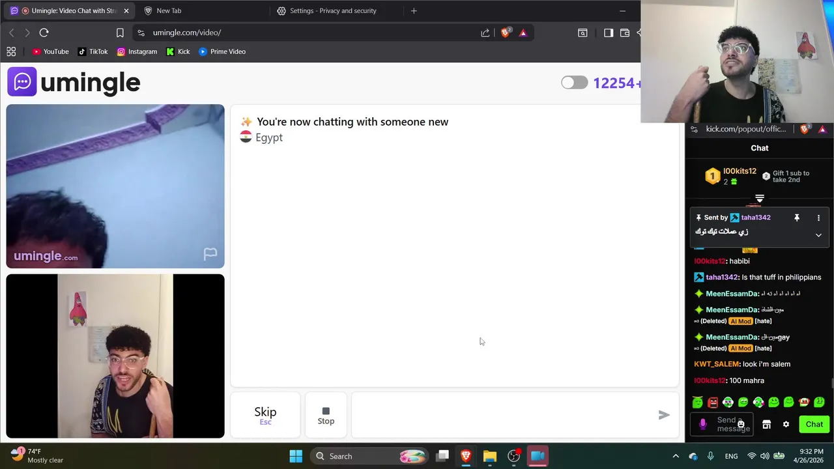Click the umingle wordmark
This screenshot has height=469, width=834.
tap(90, 83)
